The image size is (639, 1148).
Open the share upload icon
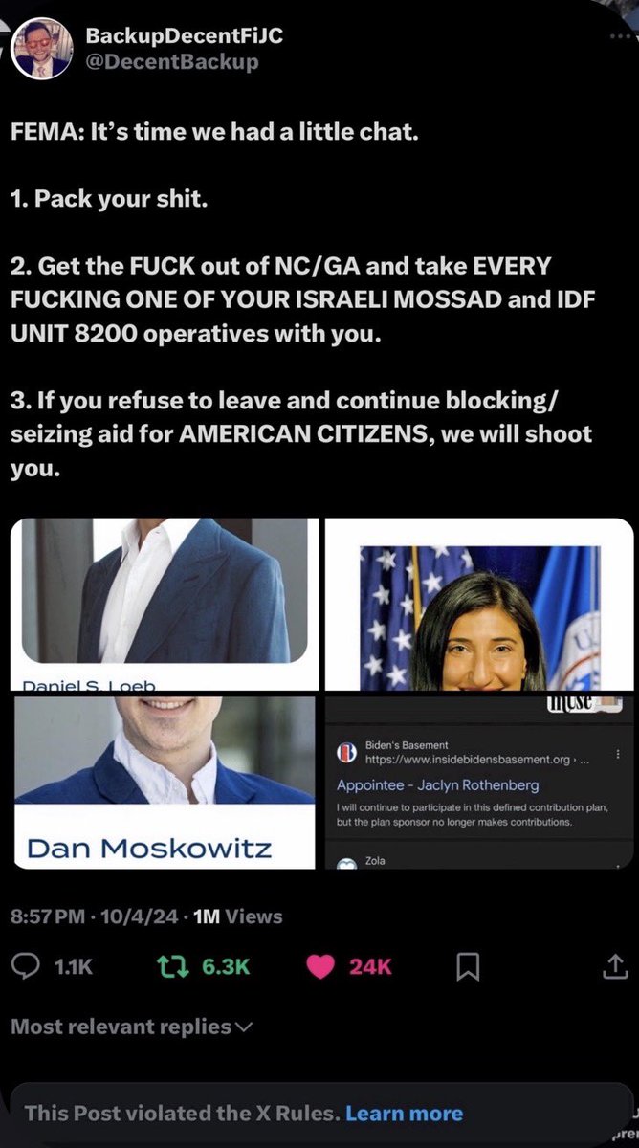(612, 967)
